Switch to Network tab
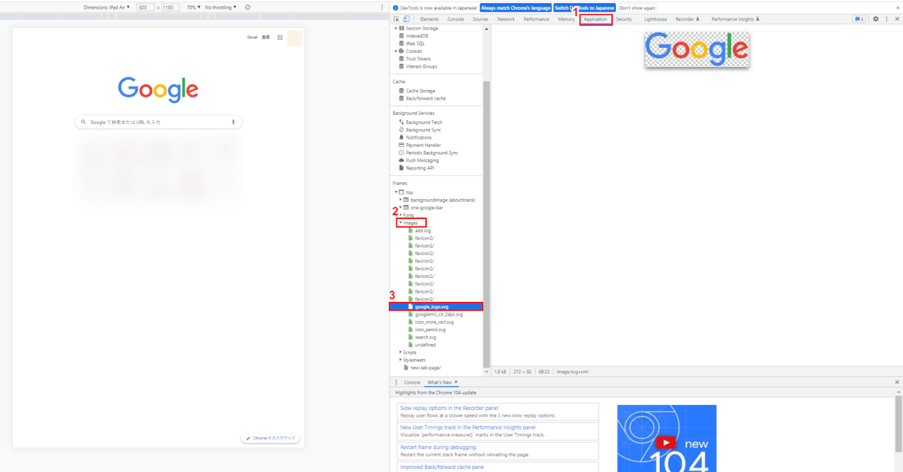 (506, 19)
